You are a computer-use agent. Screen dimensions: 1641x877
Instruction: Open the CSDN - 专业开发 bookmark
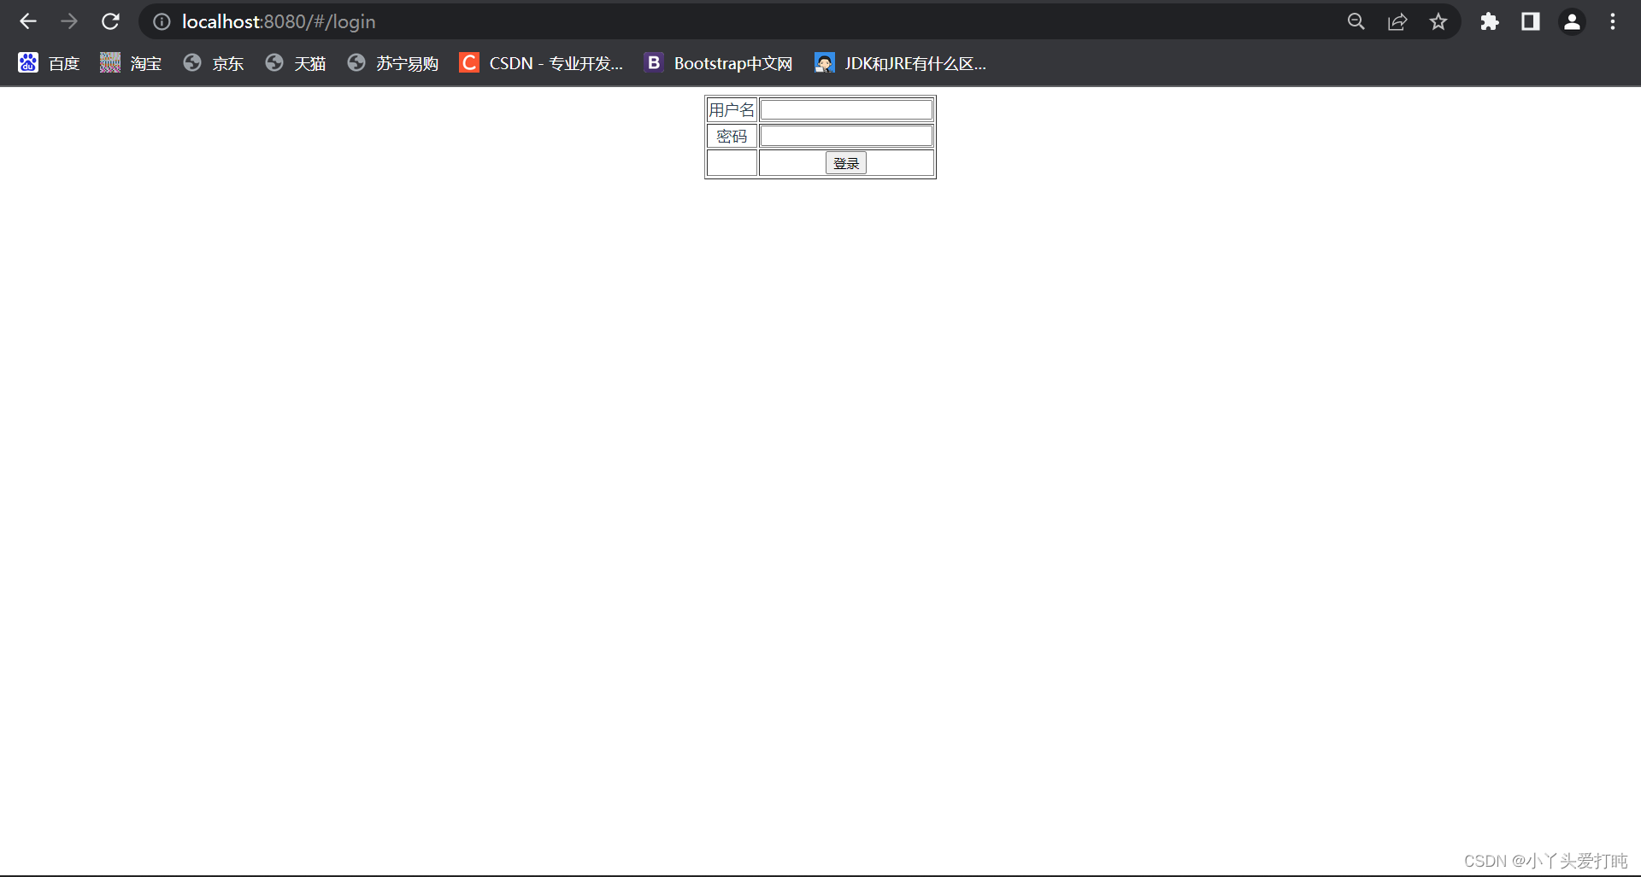541,63
